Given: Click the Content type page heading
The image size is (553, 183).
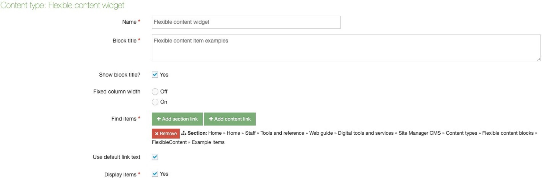Looking at the screenshot, I should tap(62, 5).
